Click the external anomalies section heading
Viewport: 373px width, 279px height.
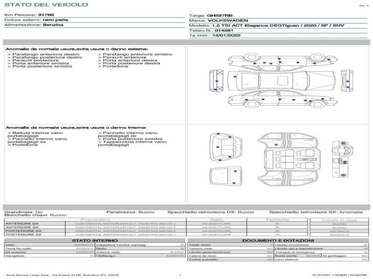(x=77, y=49)
